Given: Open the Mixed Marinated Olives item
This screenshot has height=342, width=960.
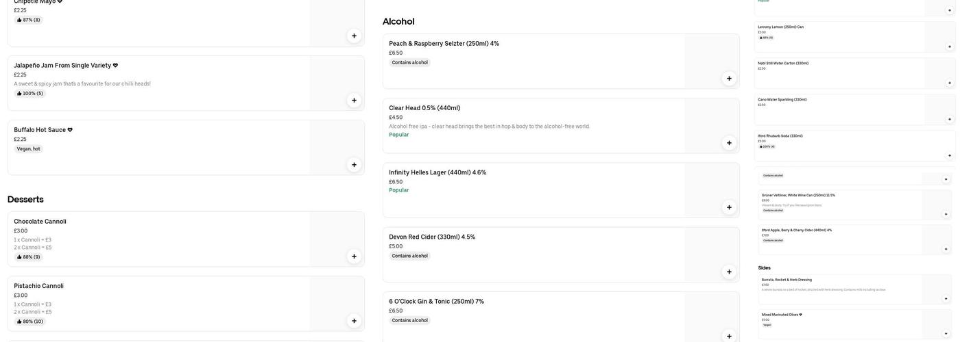Looking at the screenshot, I should tap(782, 315).
